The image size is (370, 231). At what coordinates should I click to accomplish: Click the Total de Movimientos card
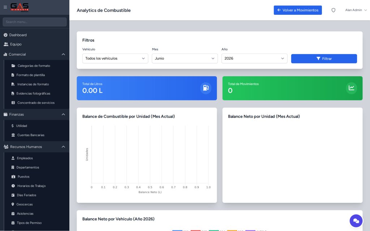pos(292,88)
